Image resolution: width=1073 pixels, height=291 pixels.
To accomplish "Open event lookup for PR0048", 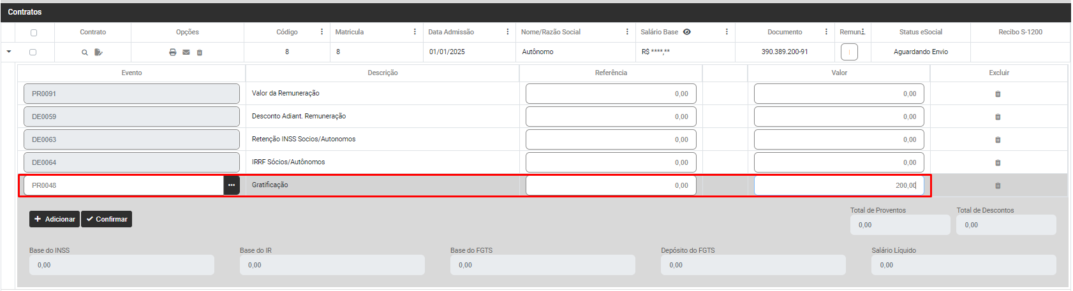I will [x=232, y=185].
